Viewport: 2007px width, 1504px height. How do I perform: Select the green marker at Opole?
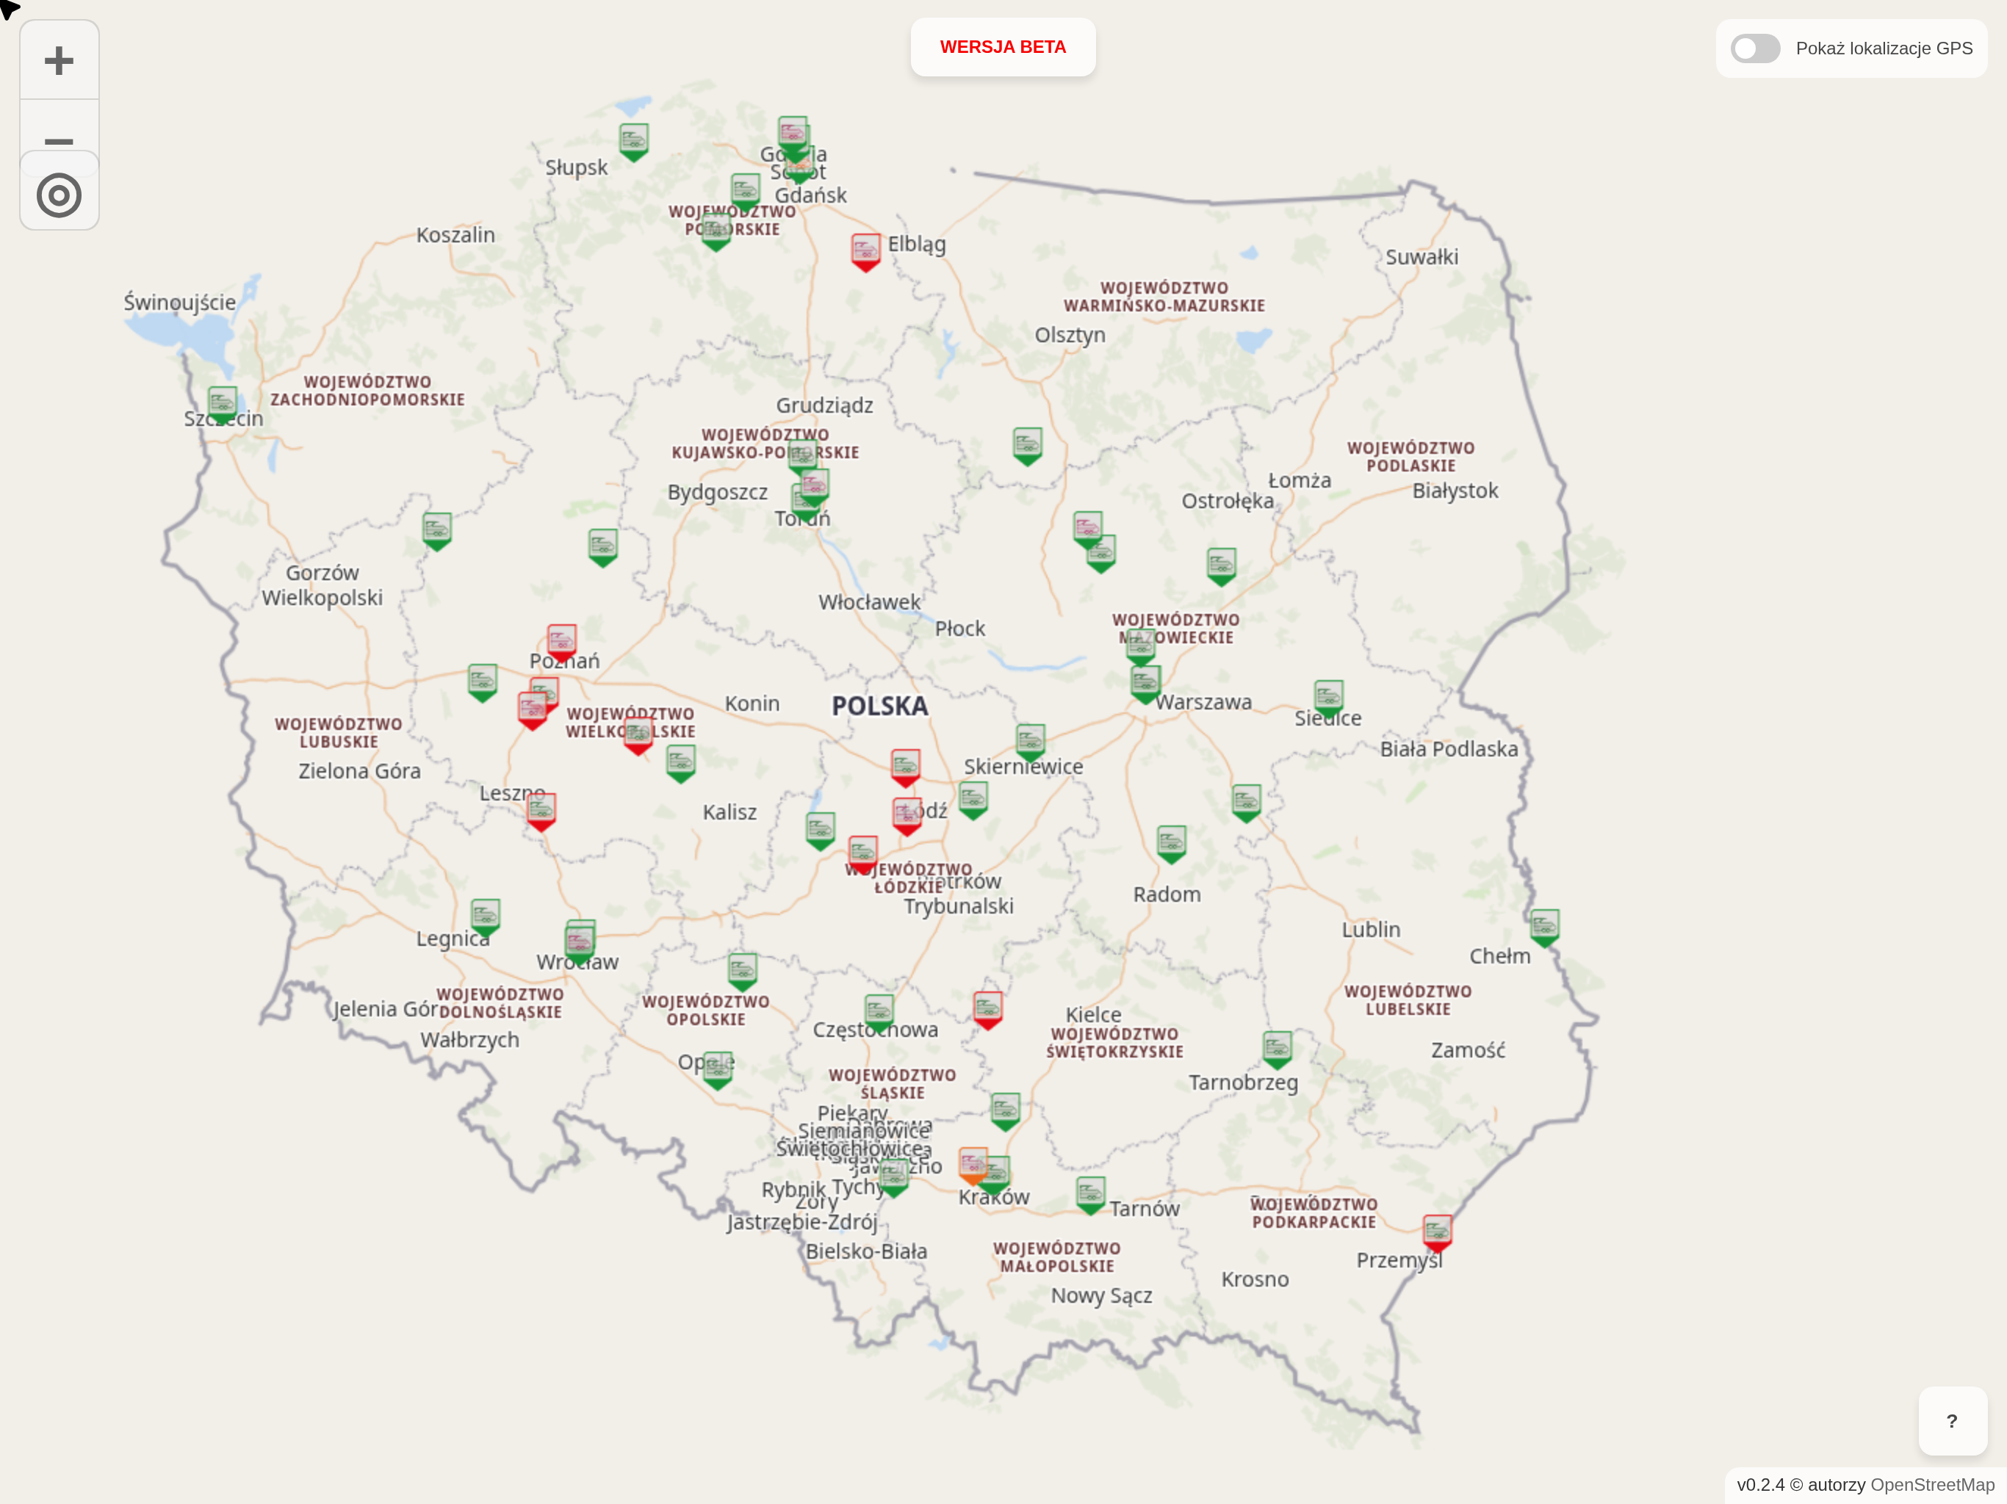coord(718,1069)
